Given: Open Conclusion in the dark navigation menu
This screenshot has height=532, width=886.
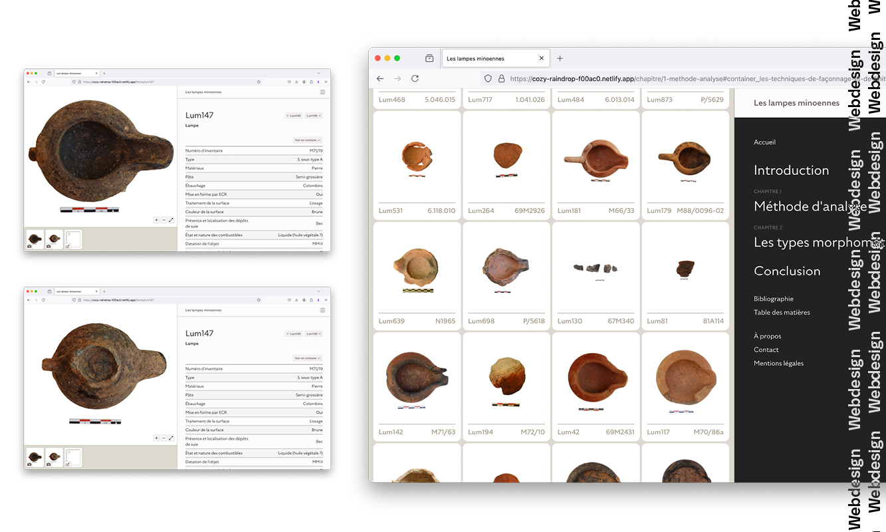Looking at the screenshot, I should [787, 271].
